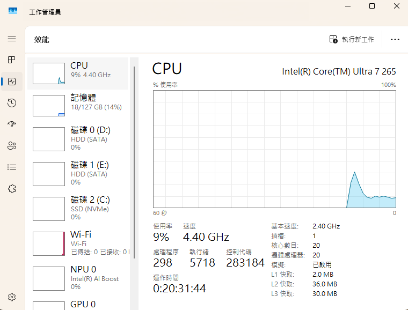Click the 298 processes value

163,263
